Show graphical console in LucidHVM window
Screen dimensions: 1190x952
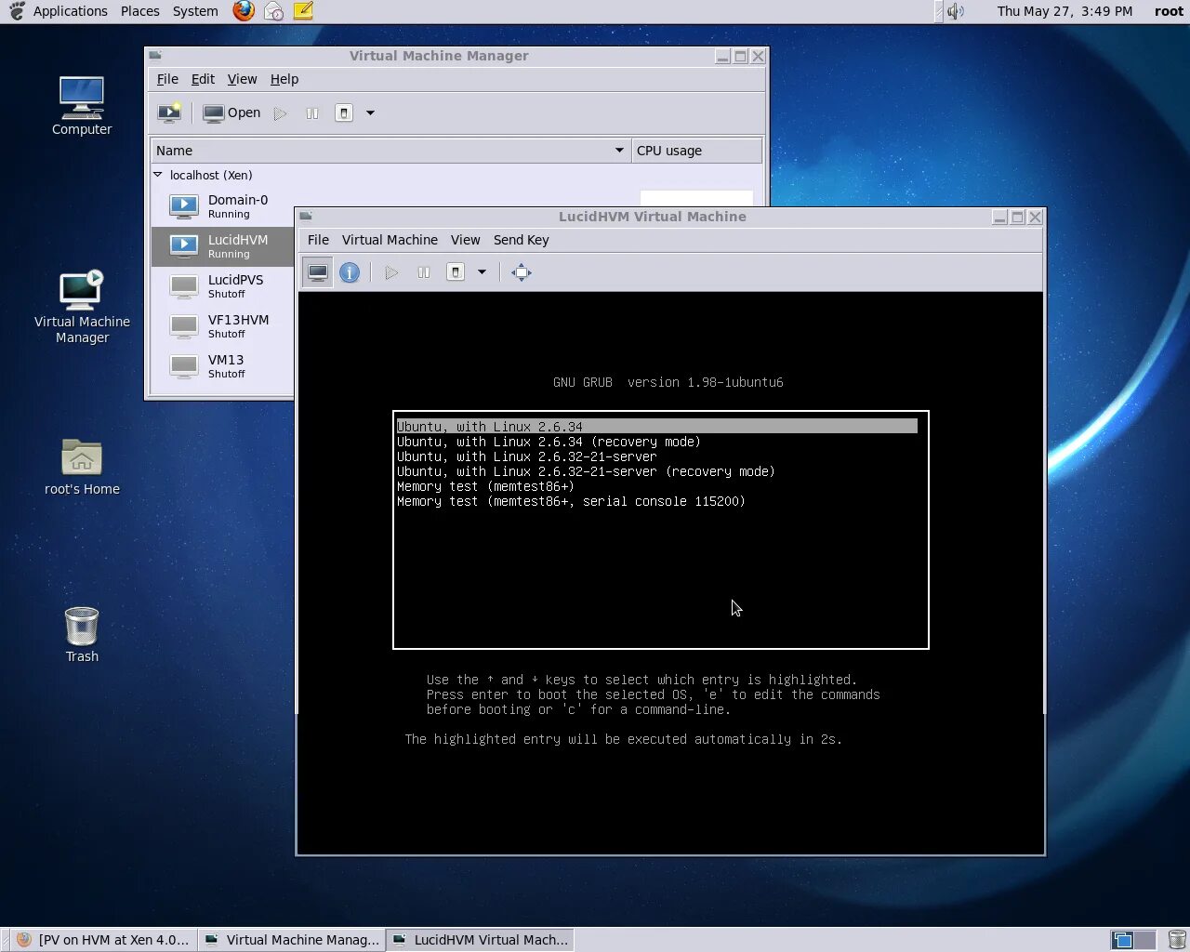pyautogui.click(x=318, y=272)
